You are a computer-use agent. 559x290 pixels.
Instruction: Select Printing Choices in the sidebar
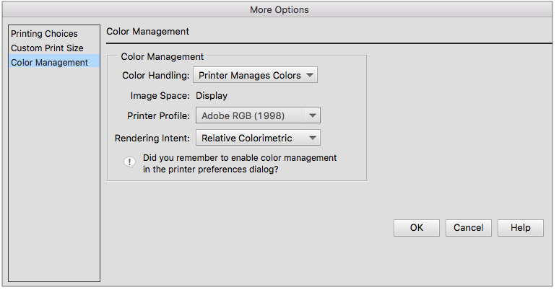pos(44,34)
